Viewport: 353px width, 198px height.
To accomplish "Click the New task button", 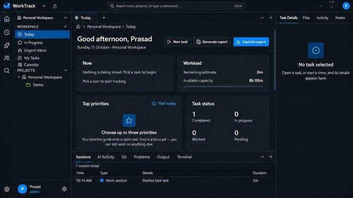I will point(178,42).
